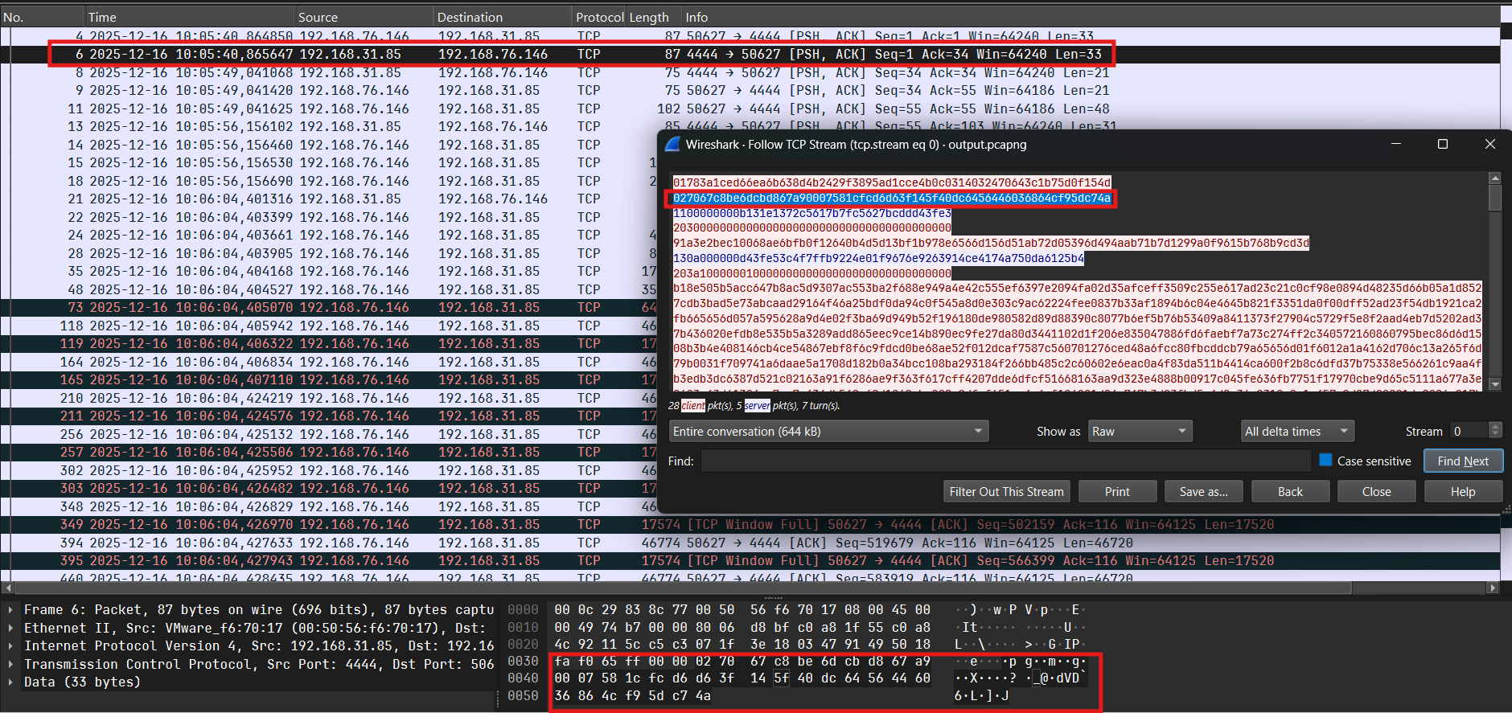Screen dimensions: 1512x713
Task: Open the All delta times dropdown
Action: click(1296, 432)
